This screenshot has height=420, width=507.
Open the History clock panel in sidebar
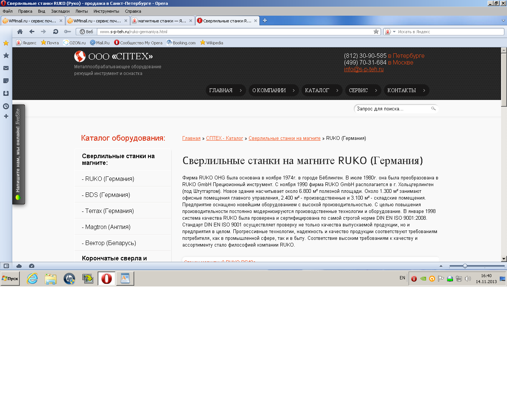point(6,106)
